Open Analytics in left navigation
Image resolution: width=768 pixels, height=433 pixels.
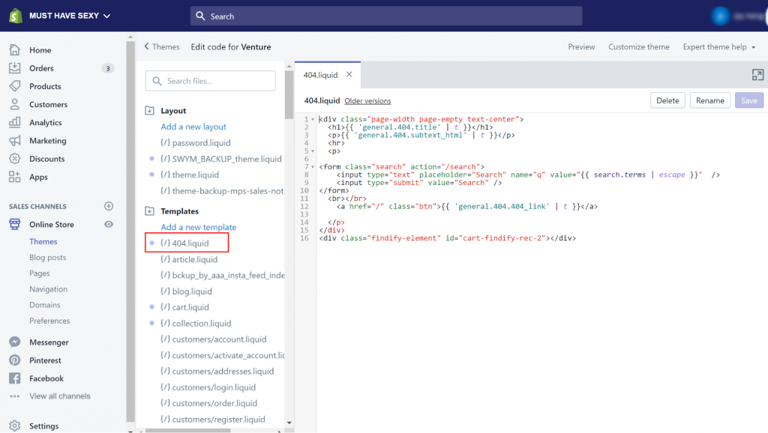tap(45, 123)
